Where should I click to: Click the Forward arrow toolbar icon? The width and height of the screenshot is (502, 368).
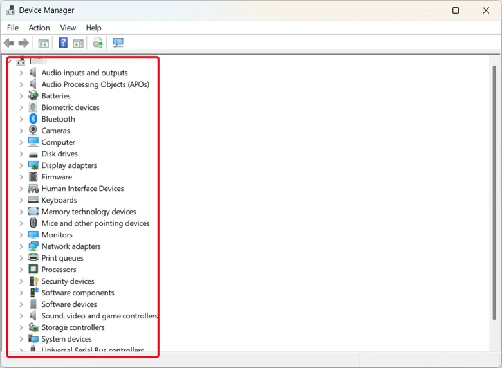[23, 42]
